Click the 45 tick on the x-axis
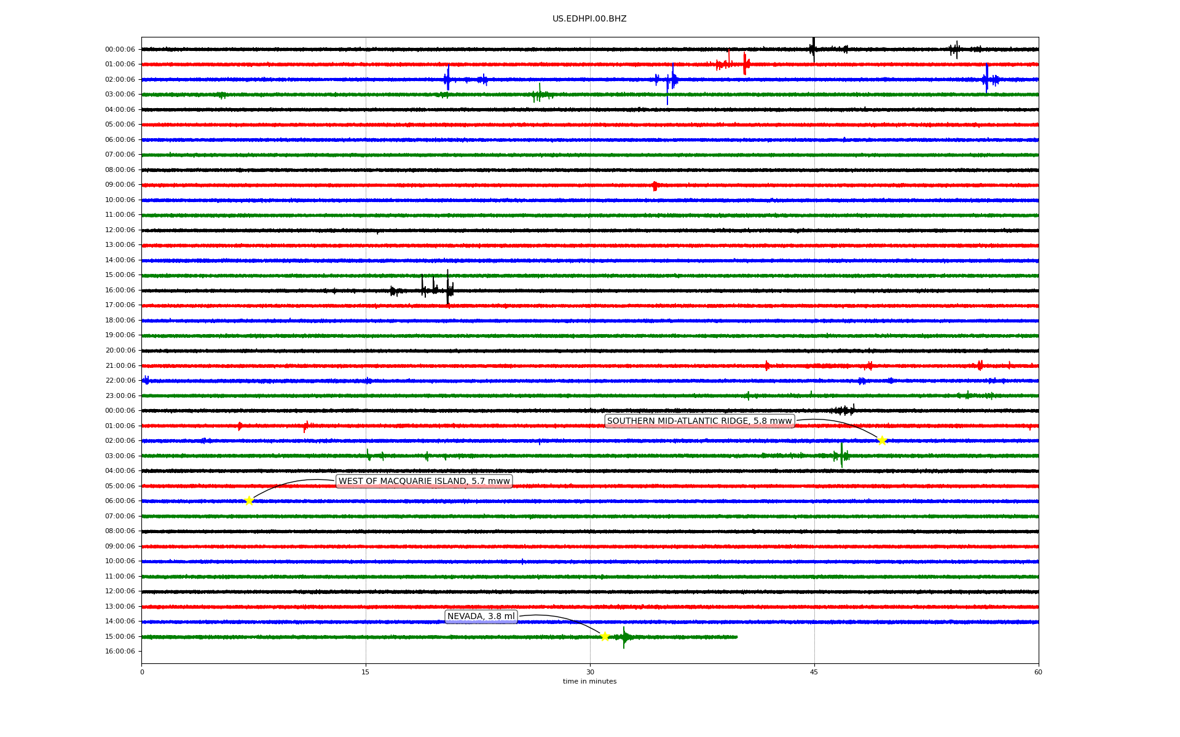The height and width of the screenshot is (737, 1180). click(x=814, y=672)
